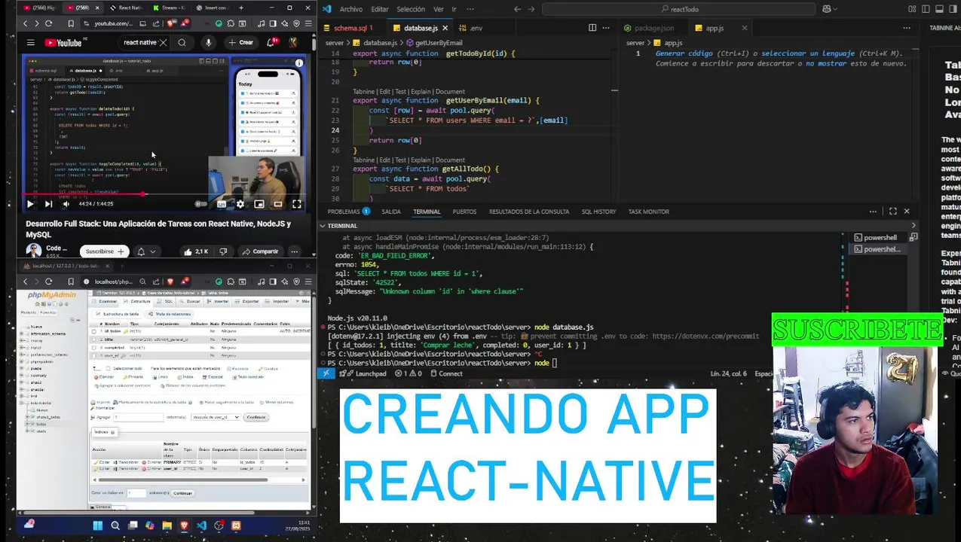Like the YouTube video
Screen dimensions: 961x542
click(196, 251)
